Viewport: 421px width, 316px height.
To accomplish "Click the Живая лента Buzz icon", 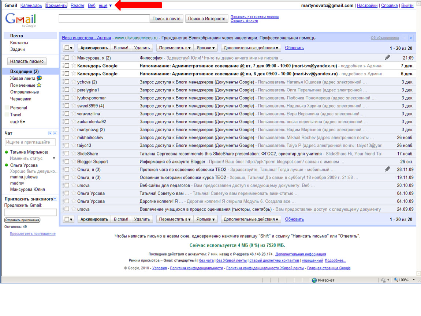I will tap(39, 78).
